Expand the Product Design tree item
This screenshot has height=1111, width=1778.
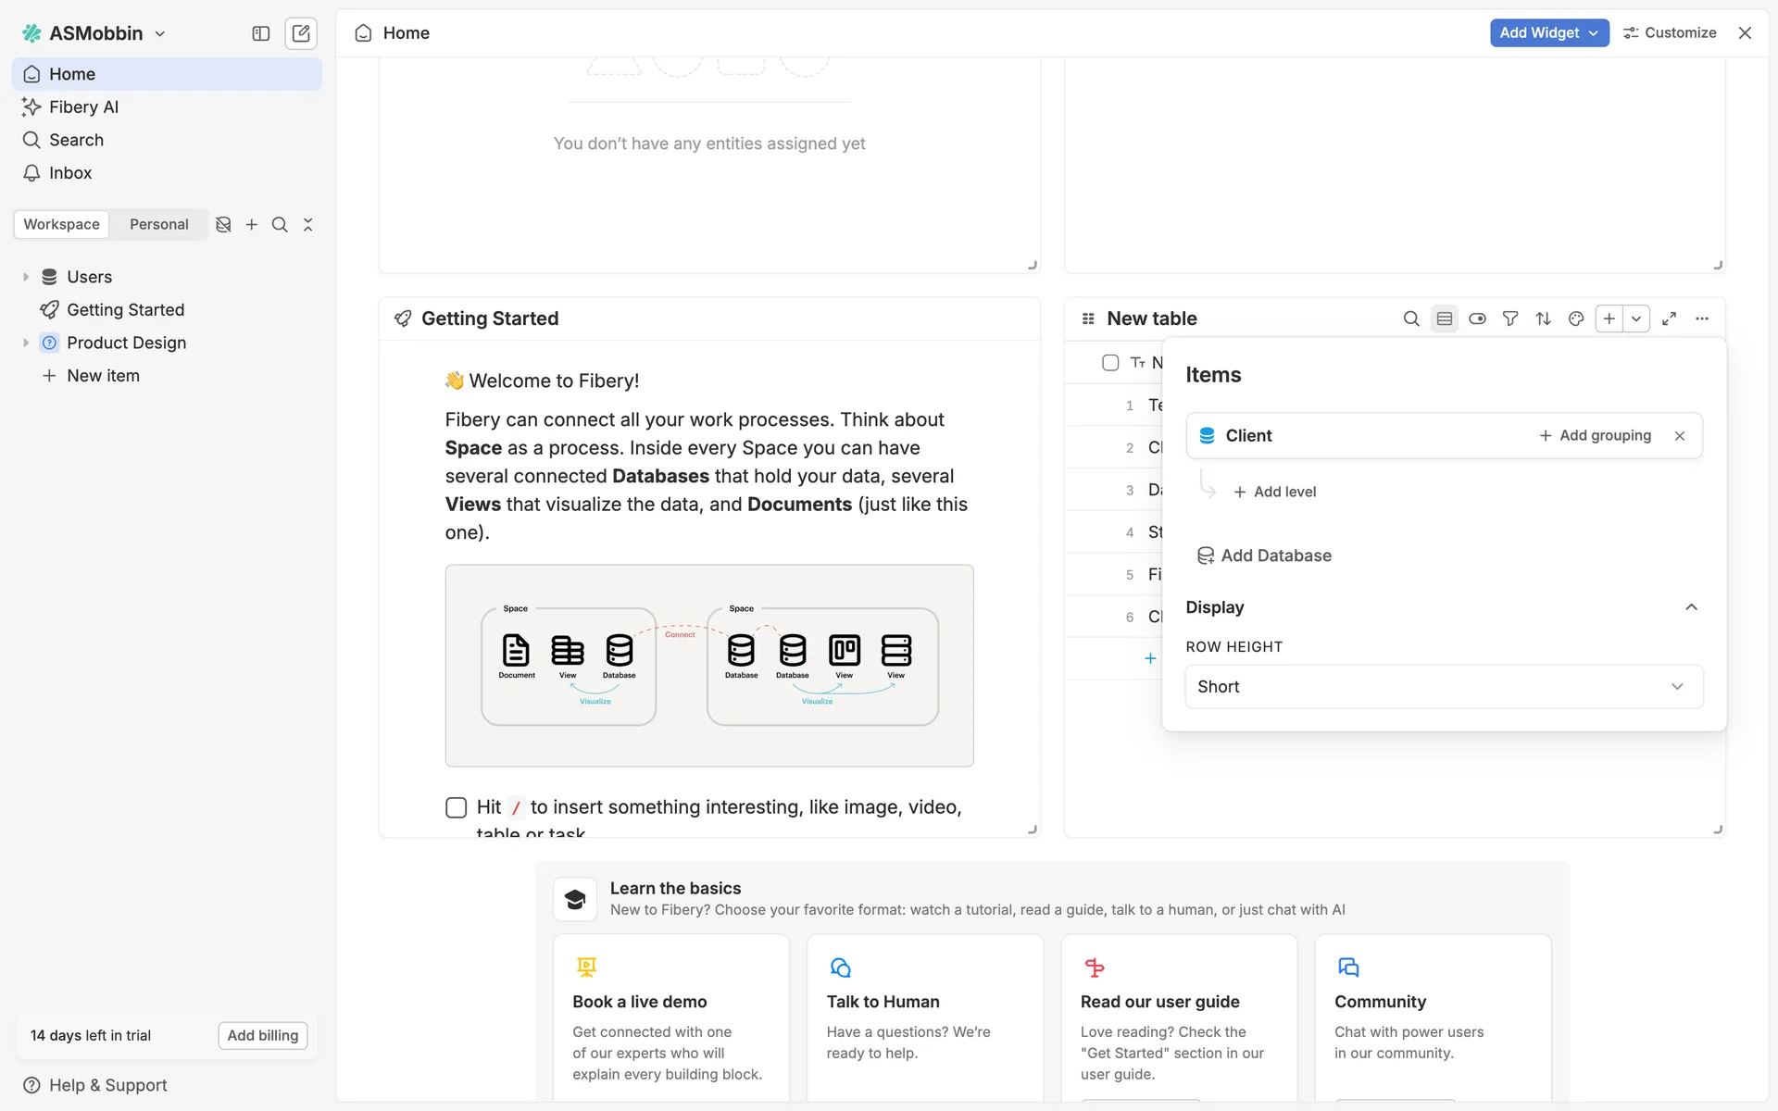(26, 343)
